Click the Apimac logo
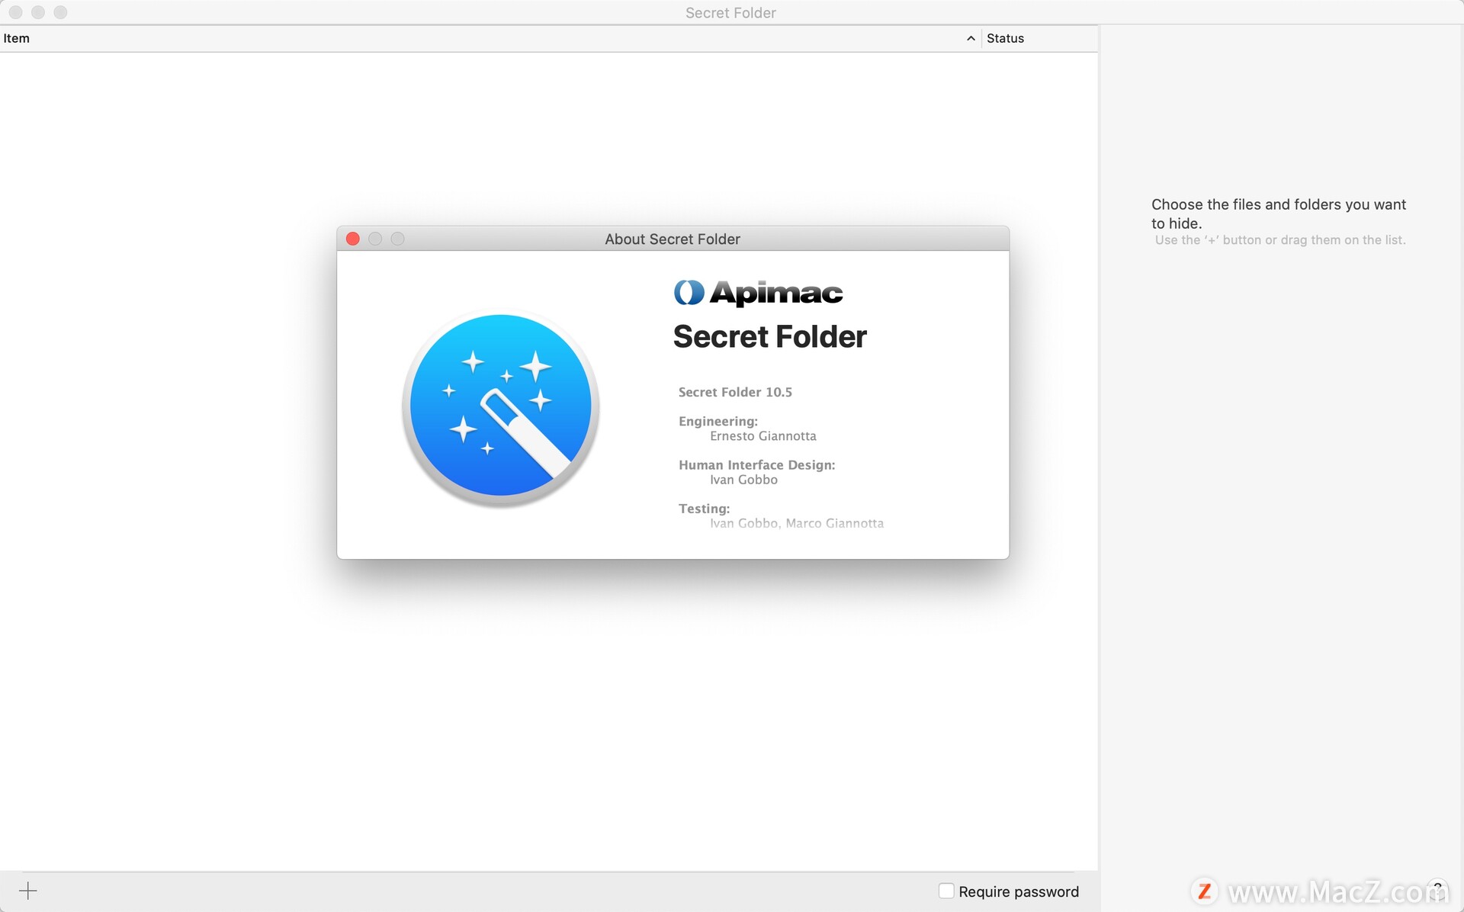This screenshot has width=1464, height=912. [x=758, y=292]
